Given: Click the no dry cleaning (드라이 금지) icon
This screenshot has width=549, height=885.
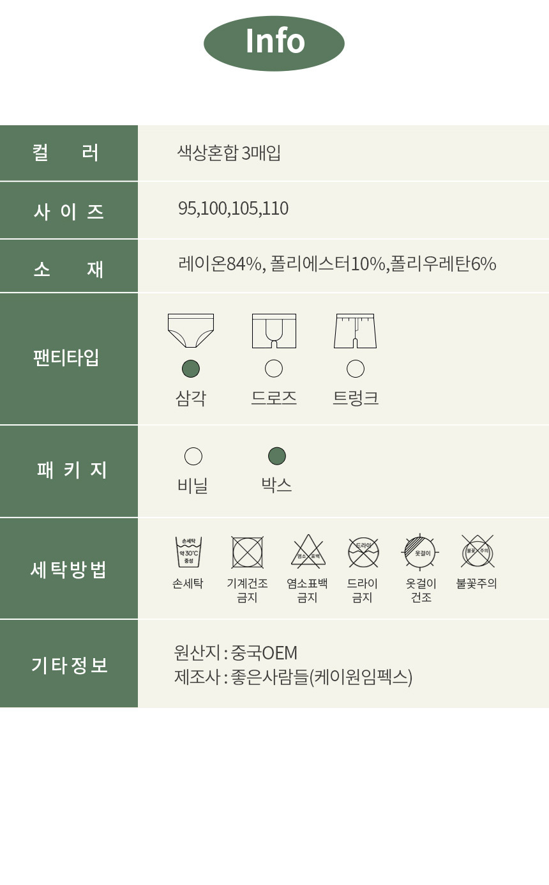Looking at the screenshot, I should pos(363,552).
